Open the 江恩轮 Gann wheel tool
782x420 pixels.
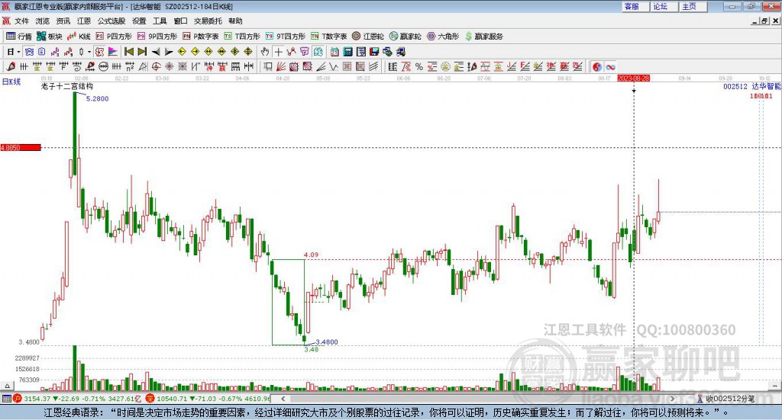tap(368, 37)
